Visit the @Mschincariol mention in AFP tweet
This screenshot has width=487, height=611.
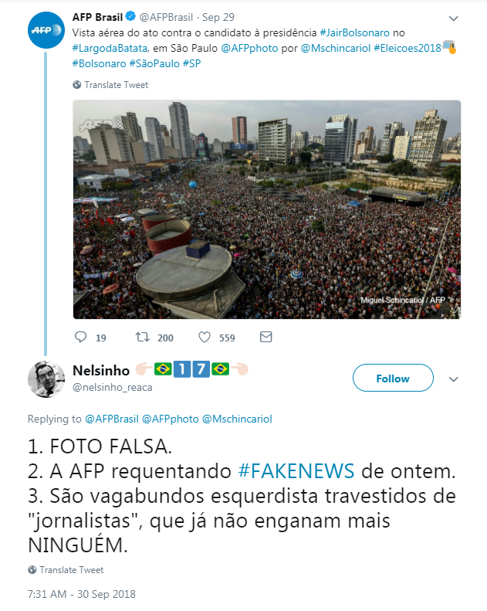(x=336, y=49)
